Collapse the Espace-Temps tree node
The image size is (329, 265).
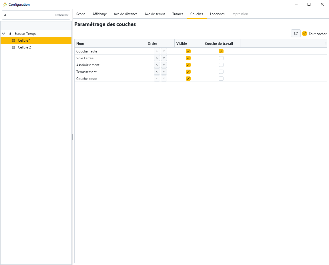pyautogui.click(x=3, y=34)
